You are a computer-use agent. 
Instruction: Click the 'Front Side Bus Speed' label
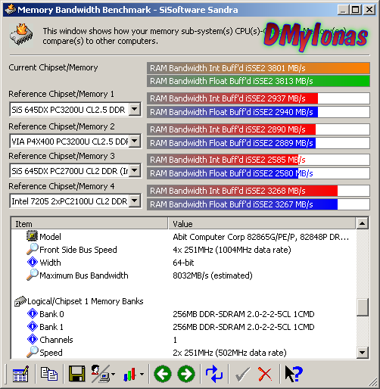pyautogui.click(x=78, y=250)
